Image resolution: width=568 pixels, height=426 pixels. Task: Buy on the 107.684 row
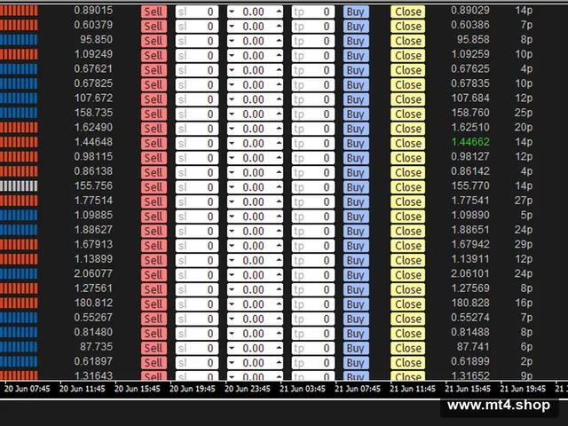click(356, 99)
